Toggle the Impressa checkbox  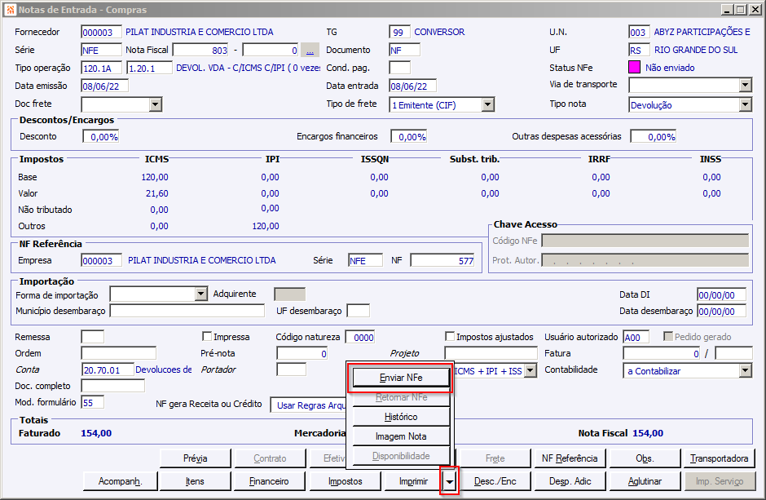point(207,337)
